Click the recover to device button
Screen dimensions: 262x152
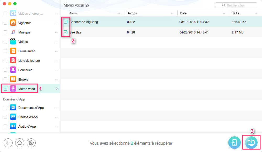coord(234,143)
